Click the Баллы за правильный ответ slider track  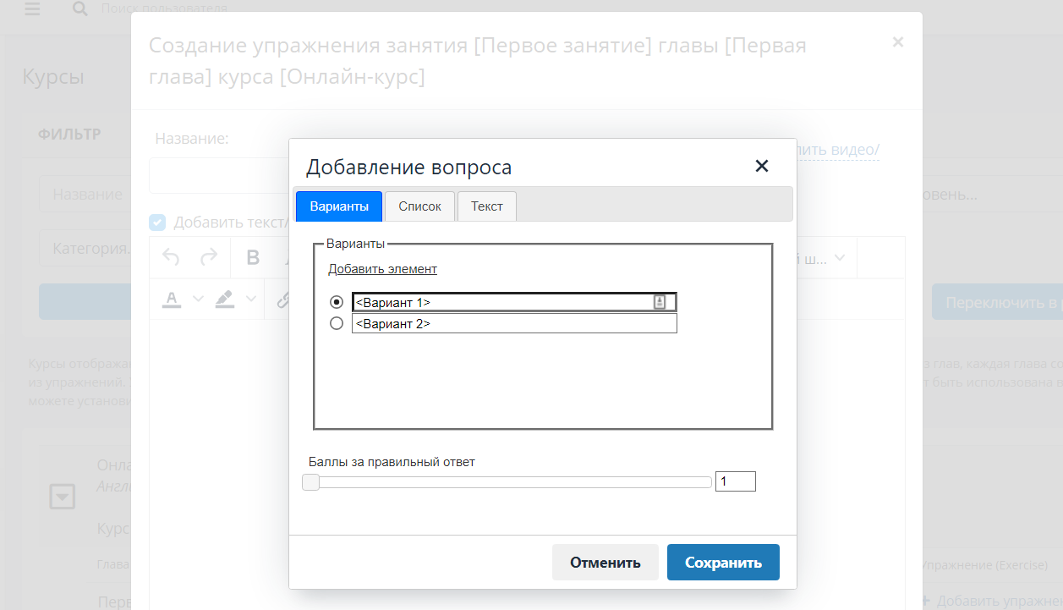(507, 482)
